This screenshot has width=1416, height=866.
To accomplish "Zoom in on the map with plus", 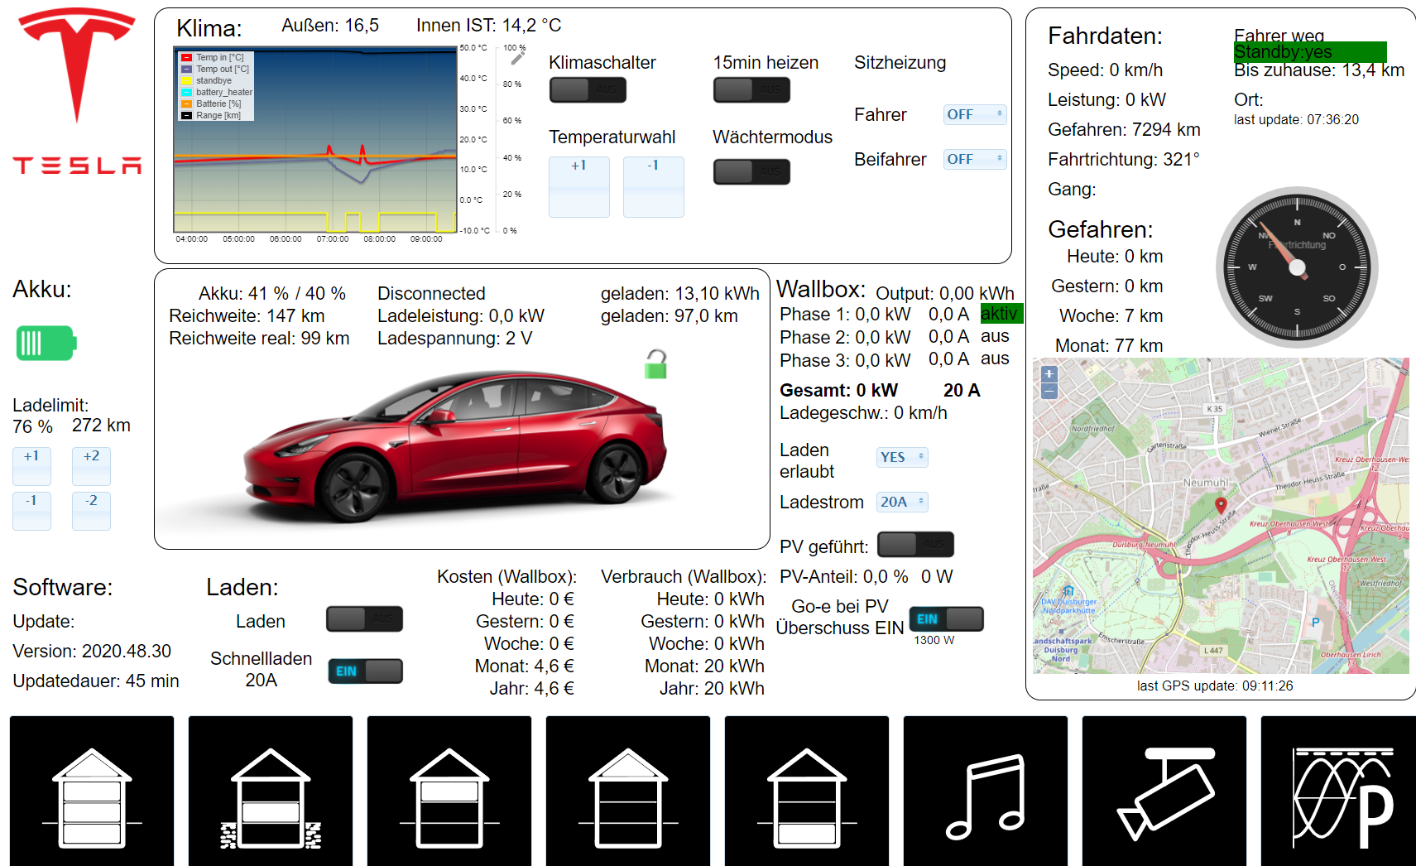I will 1049,374.
